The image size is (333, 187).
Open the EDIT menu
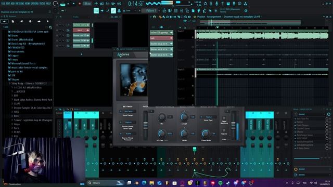[x=8, y=4]
